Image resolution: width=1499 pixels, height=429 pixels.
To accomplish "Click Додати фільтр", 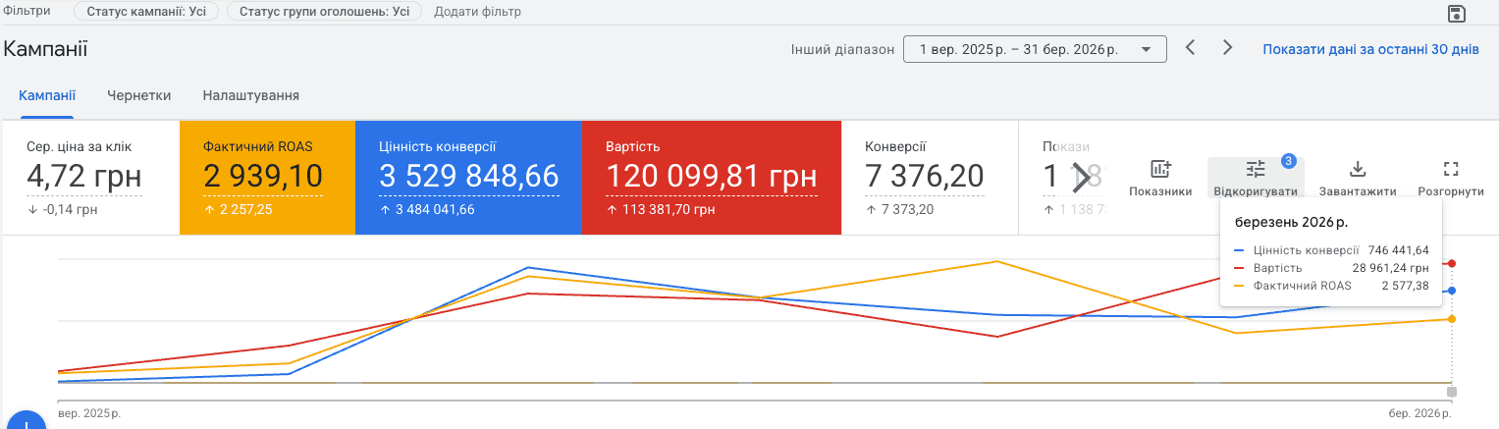I will (x=477, y=12).
